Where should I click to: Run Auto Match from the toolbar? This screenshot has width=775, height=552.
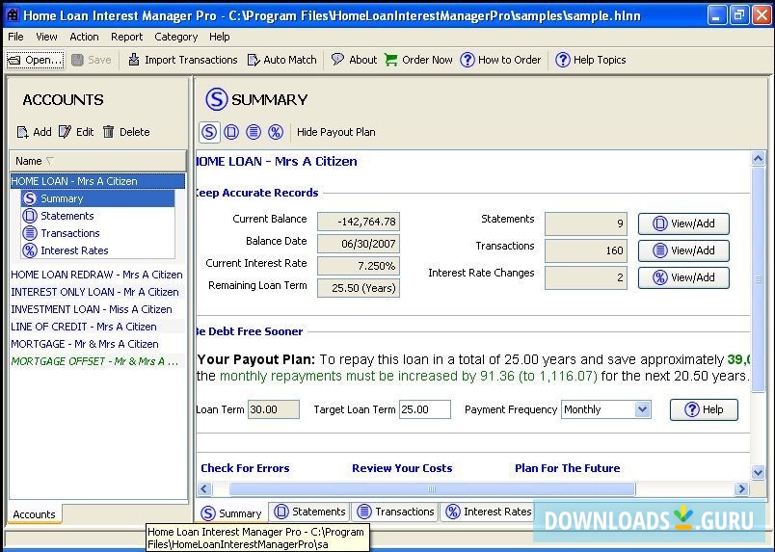click(x=281, y=60)
